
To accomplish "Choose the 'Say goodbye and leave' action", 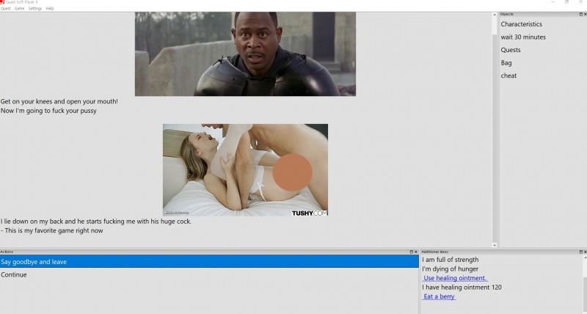I will (x=209, y=262).
